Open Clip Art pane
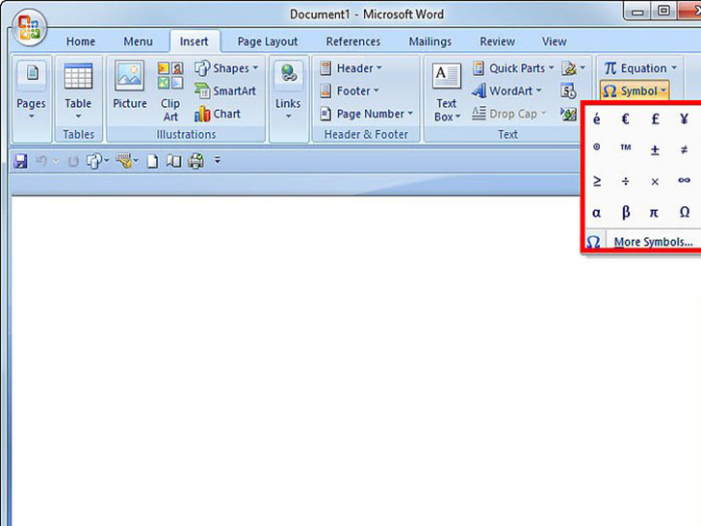 (170, 92)
